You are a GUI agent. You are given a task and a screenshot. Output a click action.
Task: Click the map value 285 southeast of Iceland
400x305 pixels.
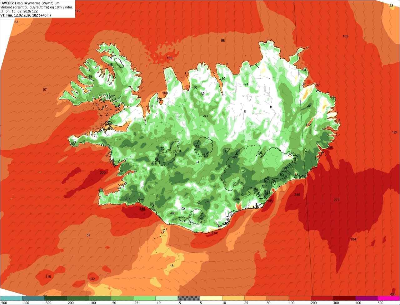pyautogui.click(x=297, y=195)
